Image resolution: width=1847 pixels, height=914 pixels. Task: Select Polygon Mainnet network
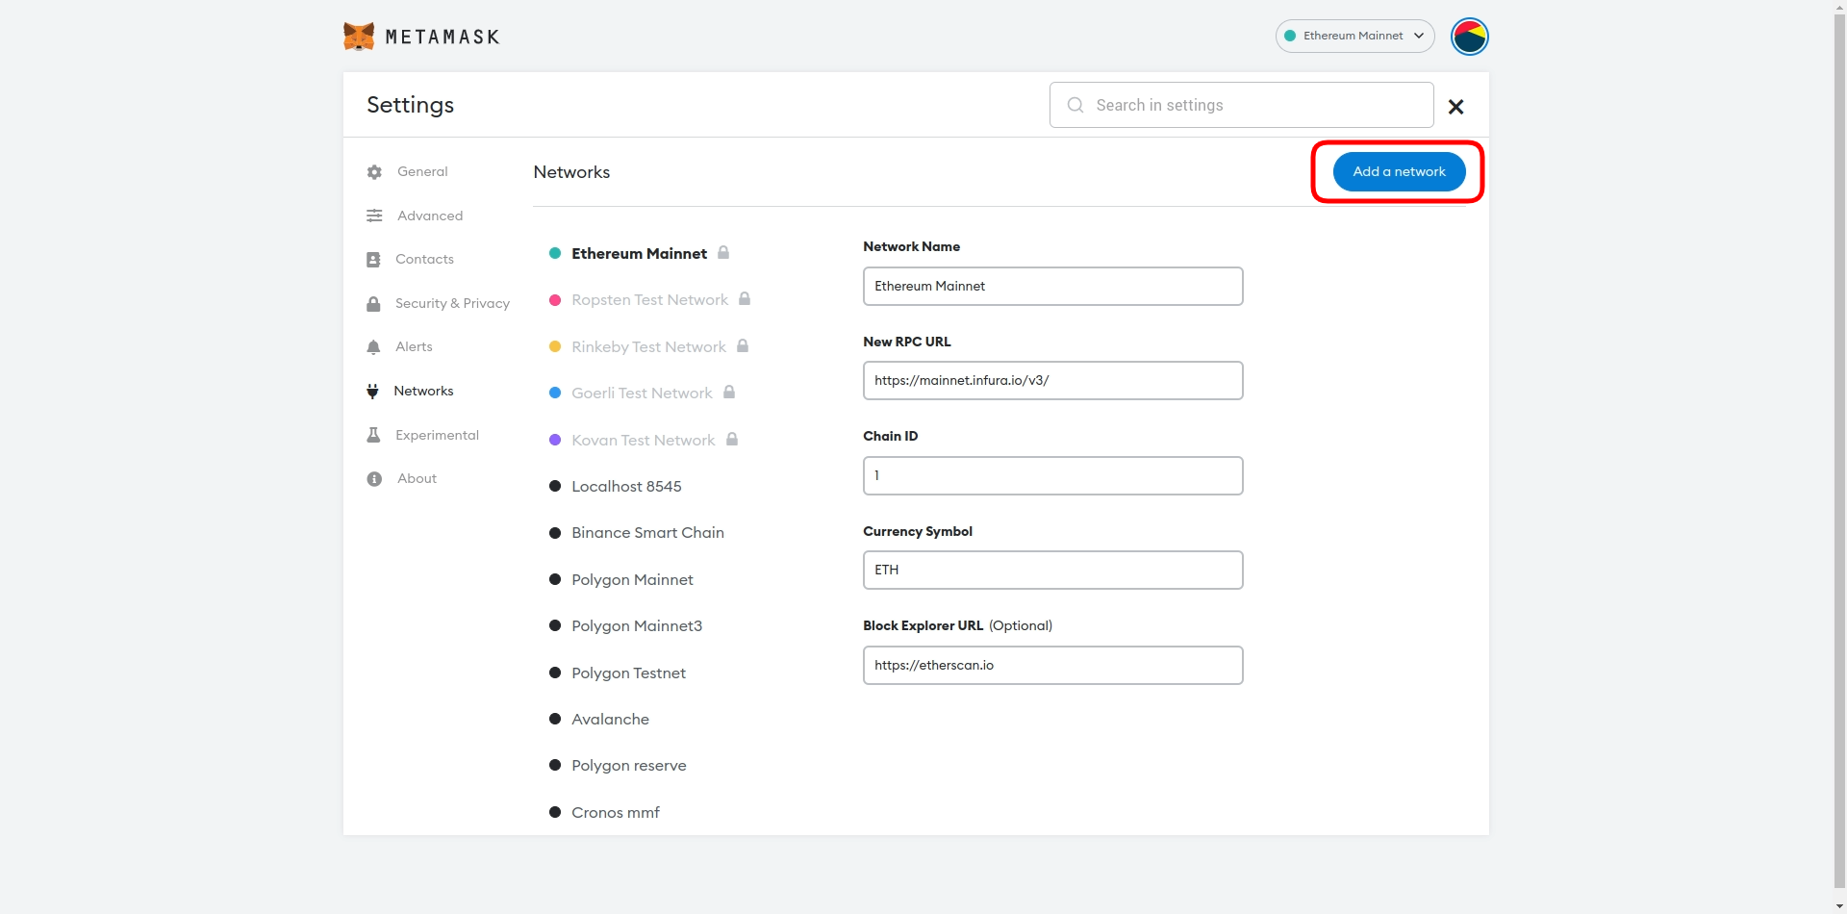click(x=632, y=579)
